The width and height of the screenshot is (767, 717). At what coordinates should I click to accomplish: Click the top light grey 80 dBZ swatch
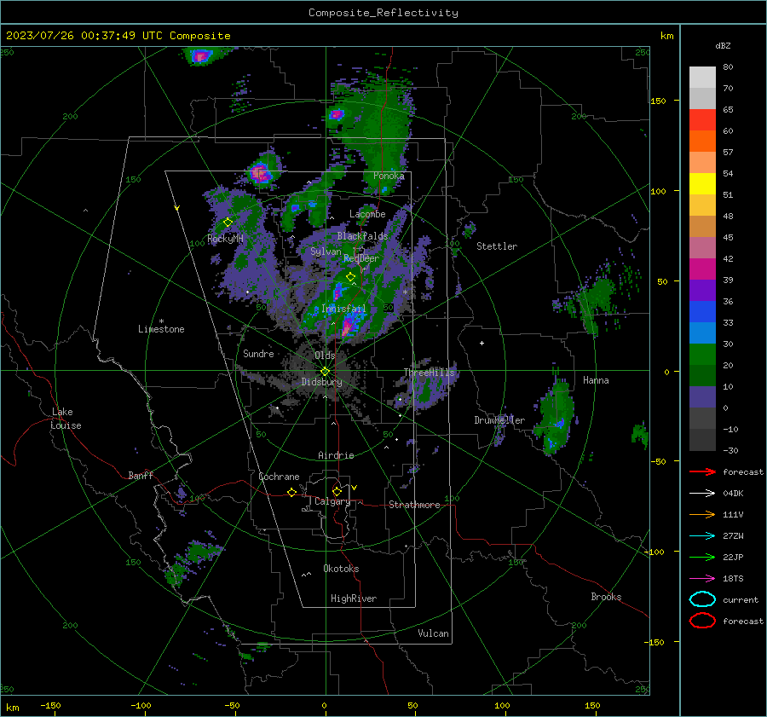(x=702, y=78)
